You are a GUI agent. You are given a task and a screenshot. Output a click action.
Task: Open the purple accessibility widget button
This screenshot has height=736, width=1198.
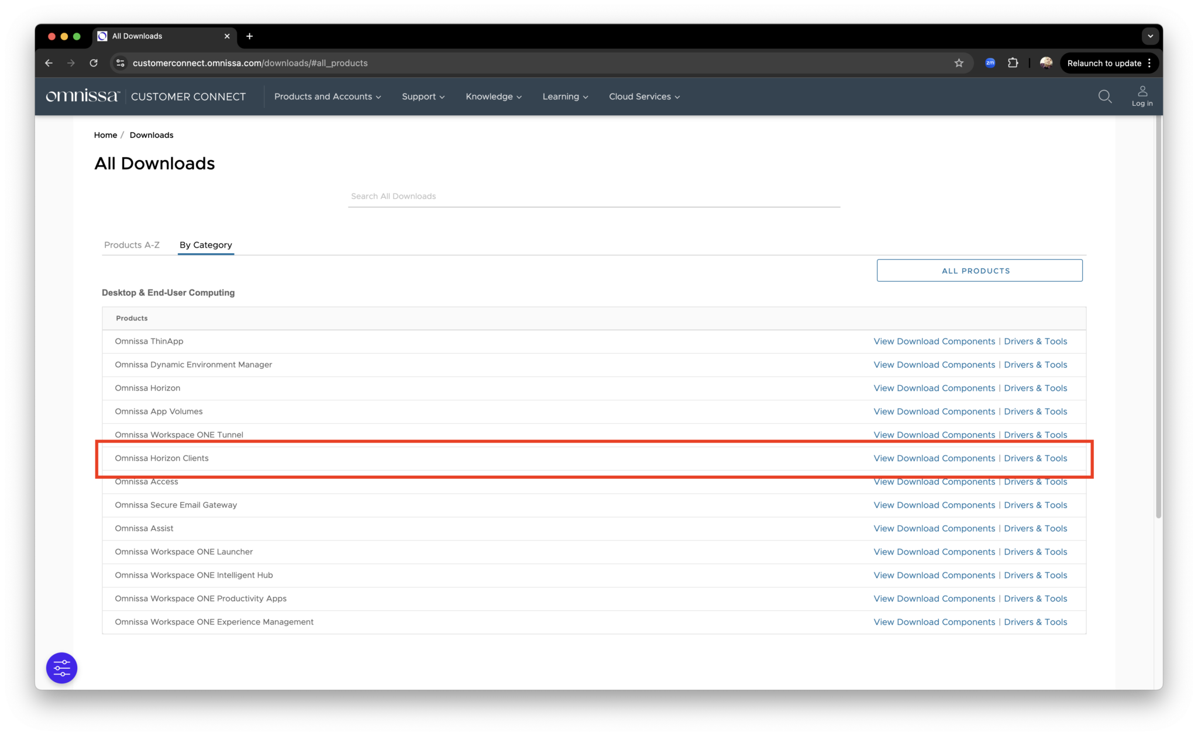point(61,667)
